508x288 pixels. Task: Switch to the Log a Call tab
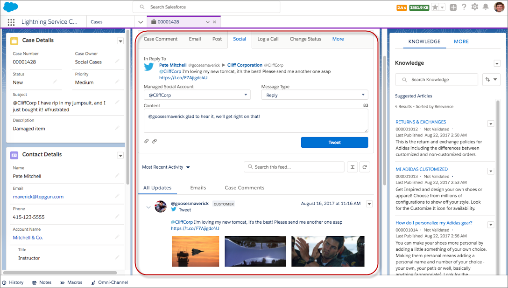[268, 39]
